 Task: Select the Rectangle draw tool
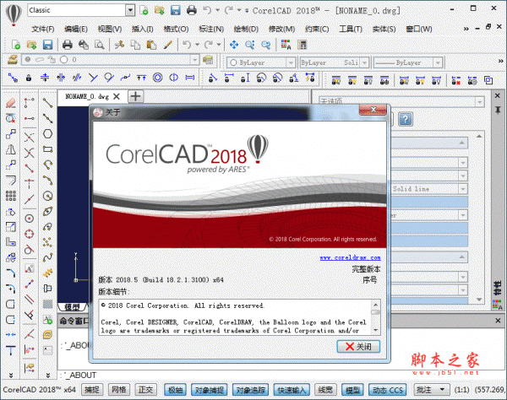(48, 149)
